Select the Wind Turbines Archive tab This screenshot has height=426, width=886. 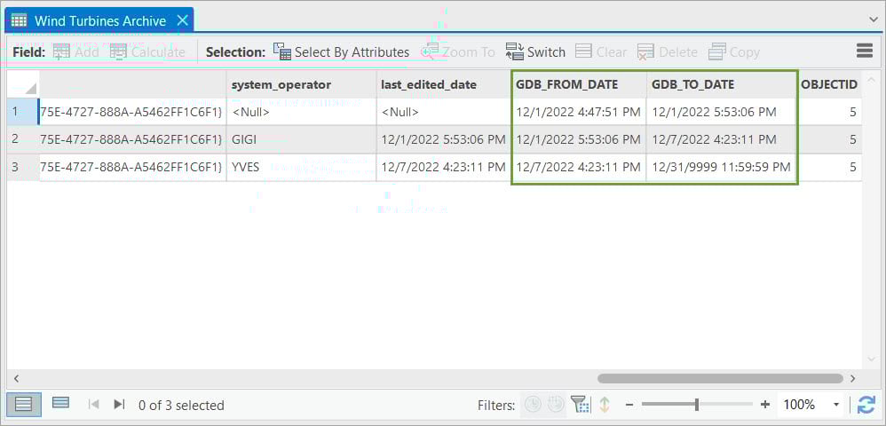[99, 21]
